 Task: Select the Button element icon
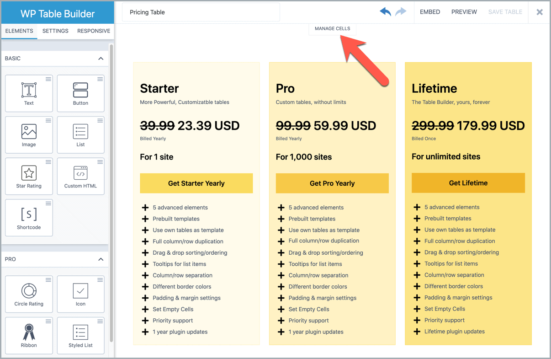[x=80, y=91]
